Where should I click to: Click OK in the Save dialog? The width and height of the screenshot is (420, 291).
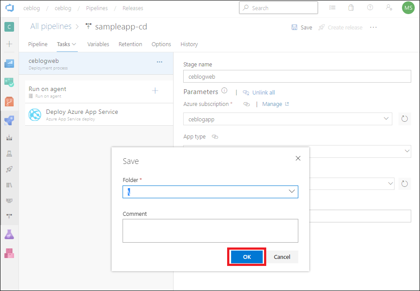(247, 257)
